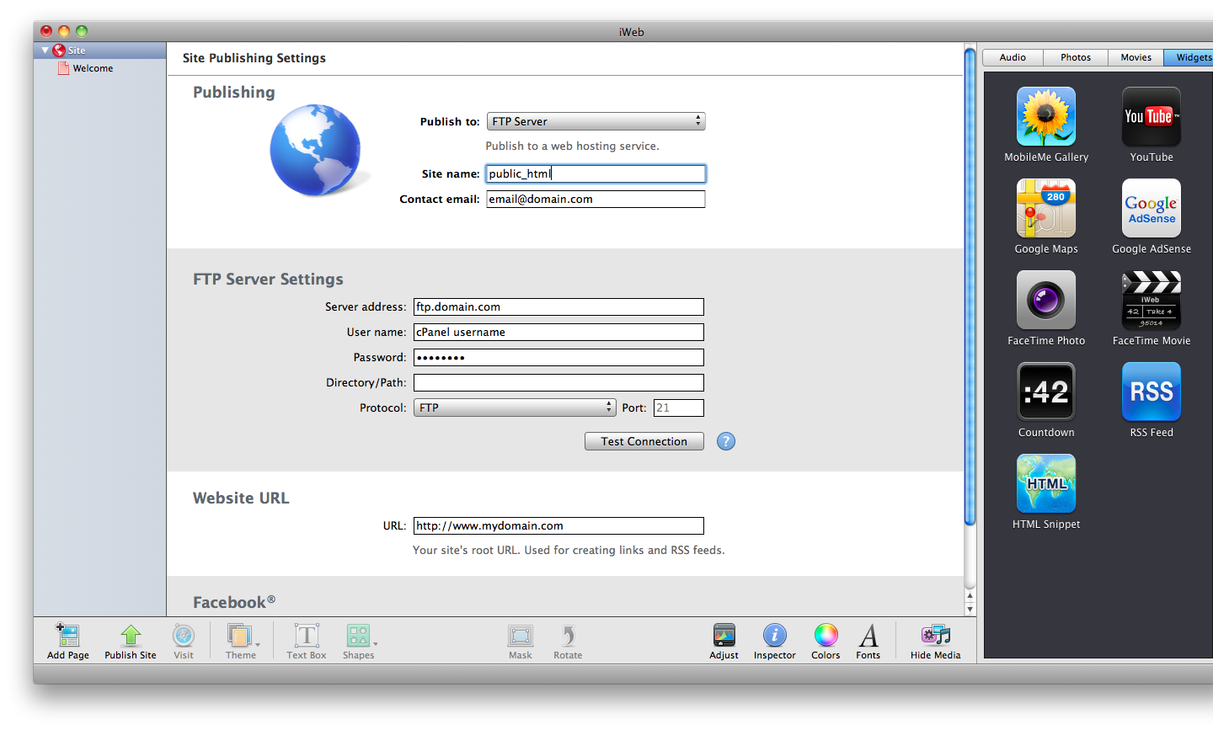Screen dimensions: 1213x730
Task: Click the Hide Media toolbar button
Action: click(935, 637)
